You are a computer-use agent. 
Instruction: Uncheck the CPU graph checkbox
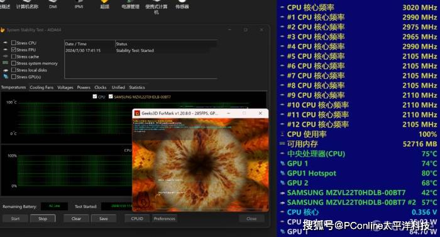[95, 97]
